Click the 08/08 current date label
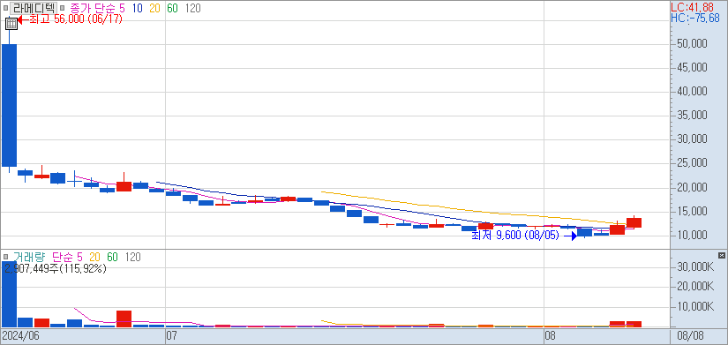This screenshot has width=728, height=345. point(691,335)
